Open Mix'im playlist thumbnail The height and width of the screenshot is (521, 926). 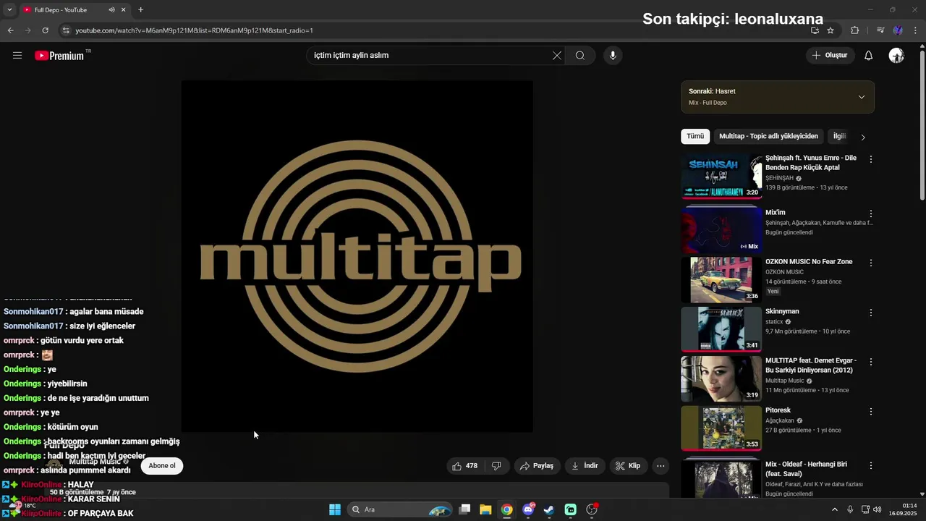[721, 230]
